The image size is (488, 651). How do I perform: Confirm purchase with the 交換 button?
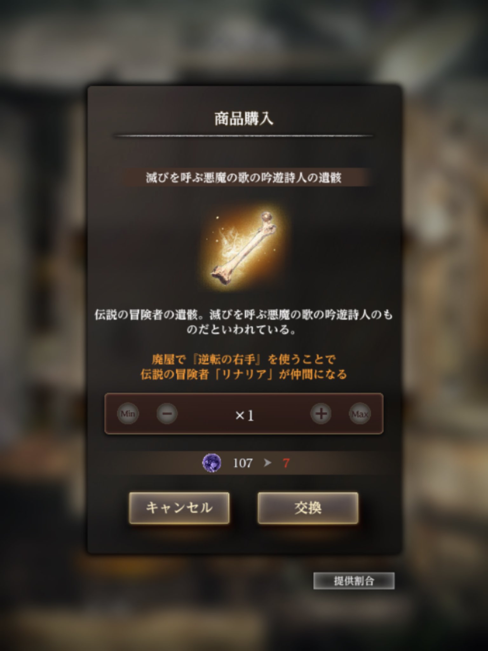308,508
